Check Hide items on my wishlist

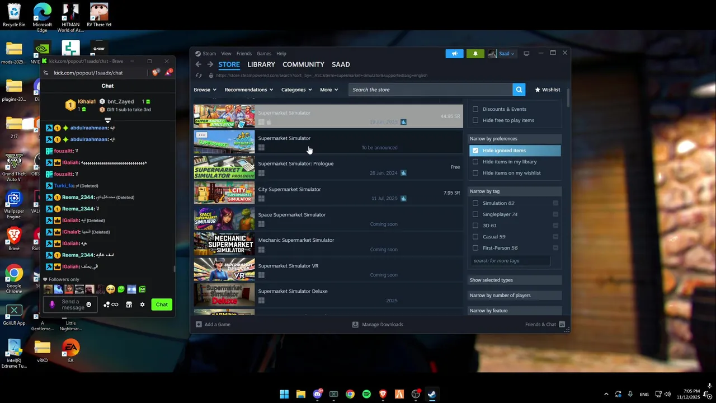pyautogui.click(x=475, y=173)
